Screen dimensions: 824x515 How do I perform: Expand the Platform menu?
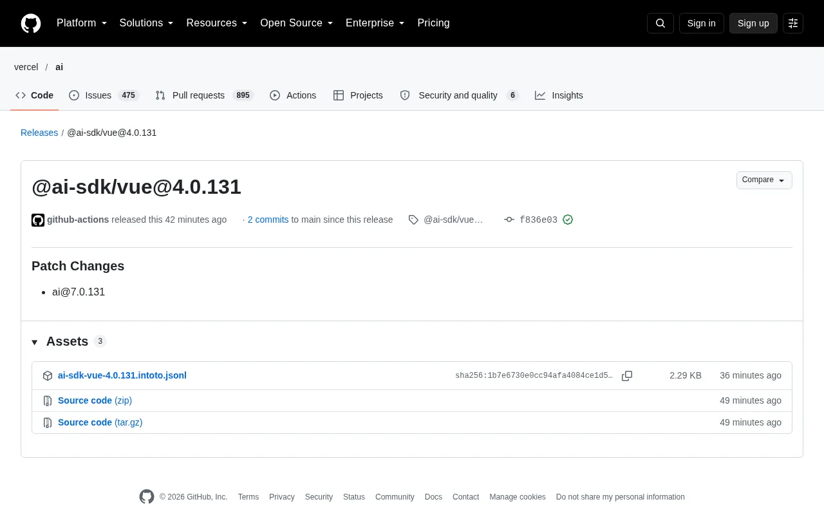click(82, 23)
